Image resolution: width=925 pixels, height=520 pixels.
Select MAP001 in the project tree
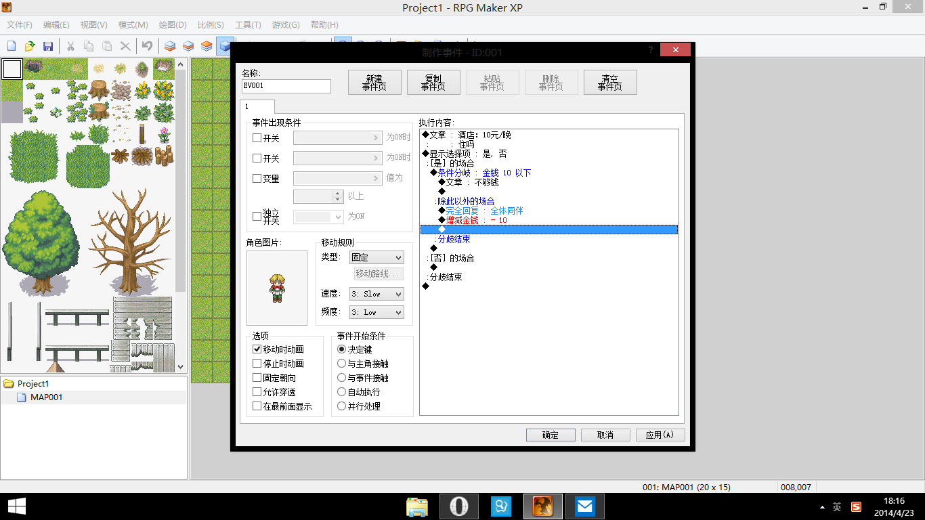point(46,397)
